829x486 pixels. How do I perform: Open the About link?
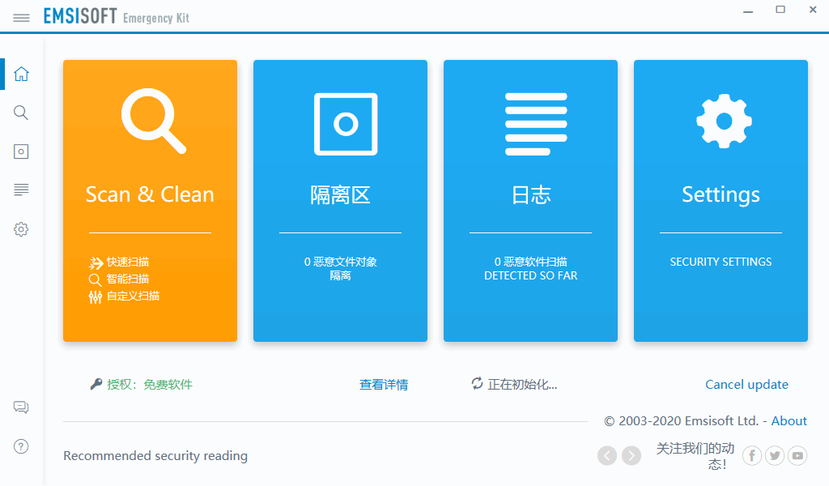pyautogui.click(x=789, y=421)
